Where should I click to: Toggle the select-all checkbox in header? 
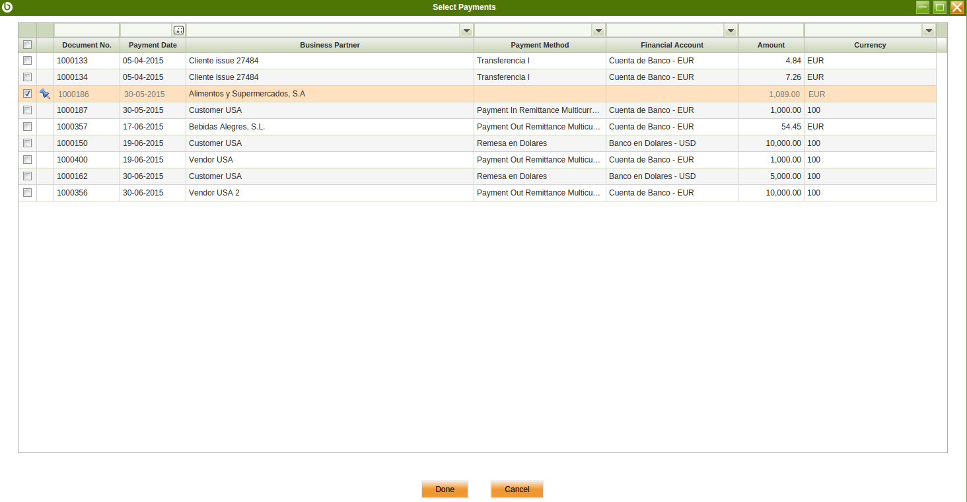pyautogui.click(x=27, y=45)
